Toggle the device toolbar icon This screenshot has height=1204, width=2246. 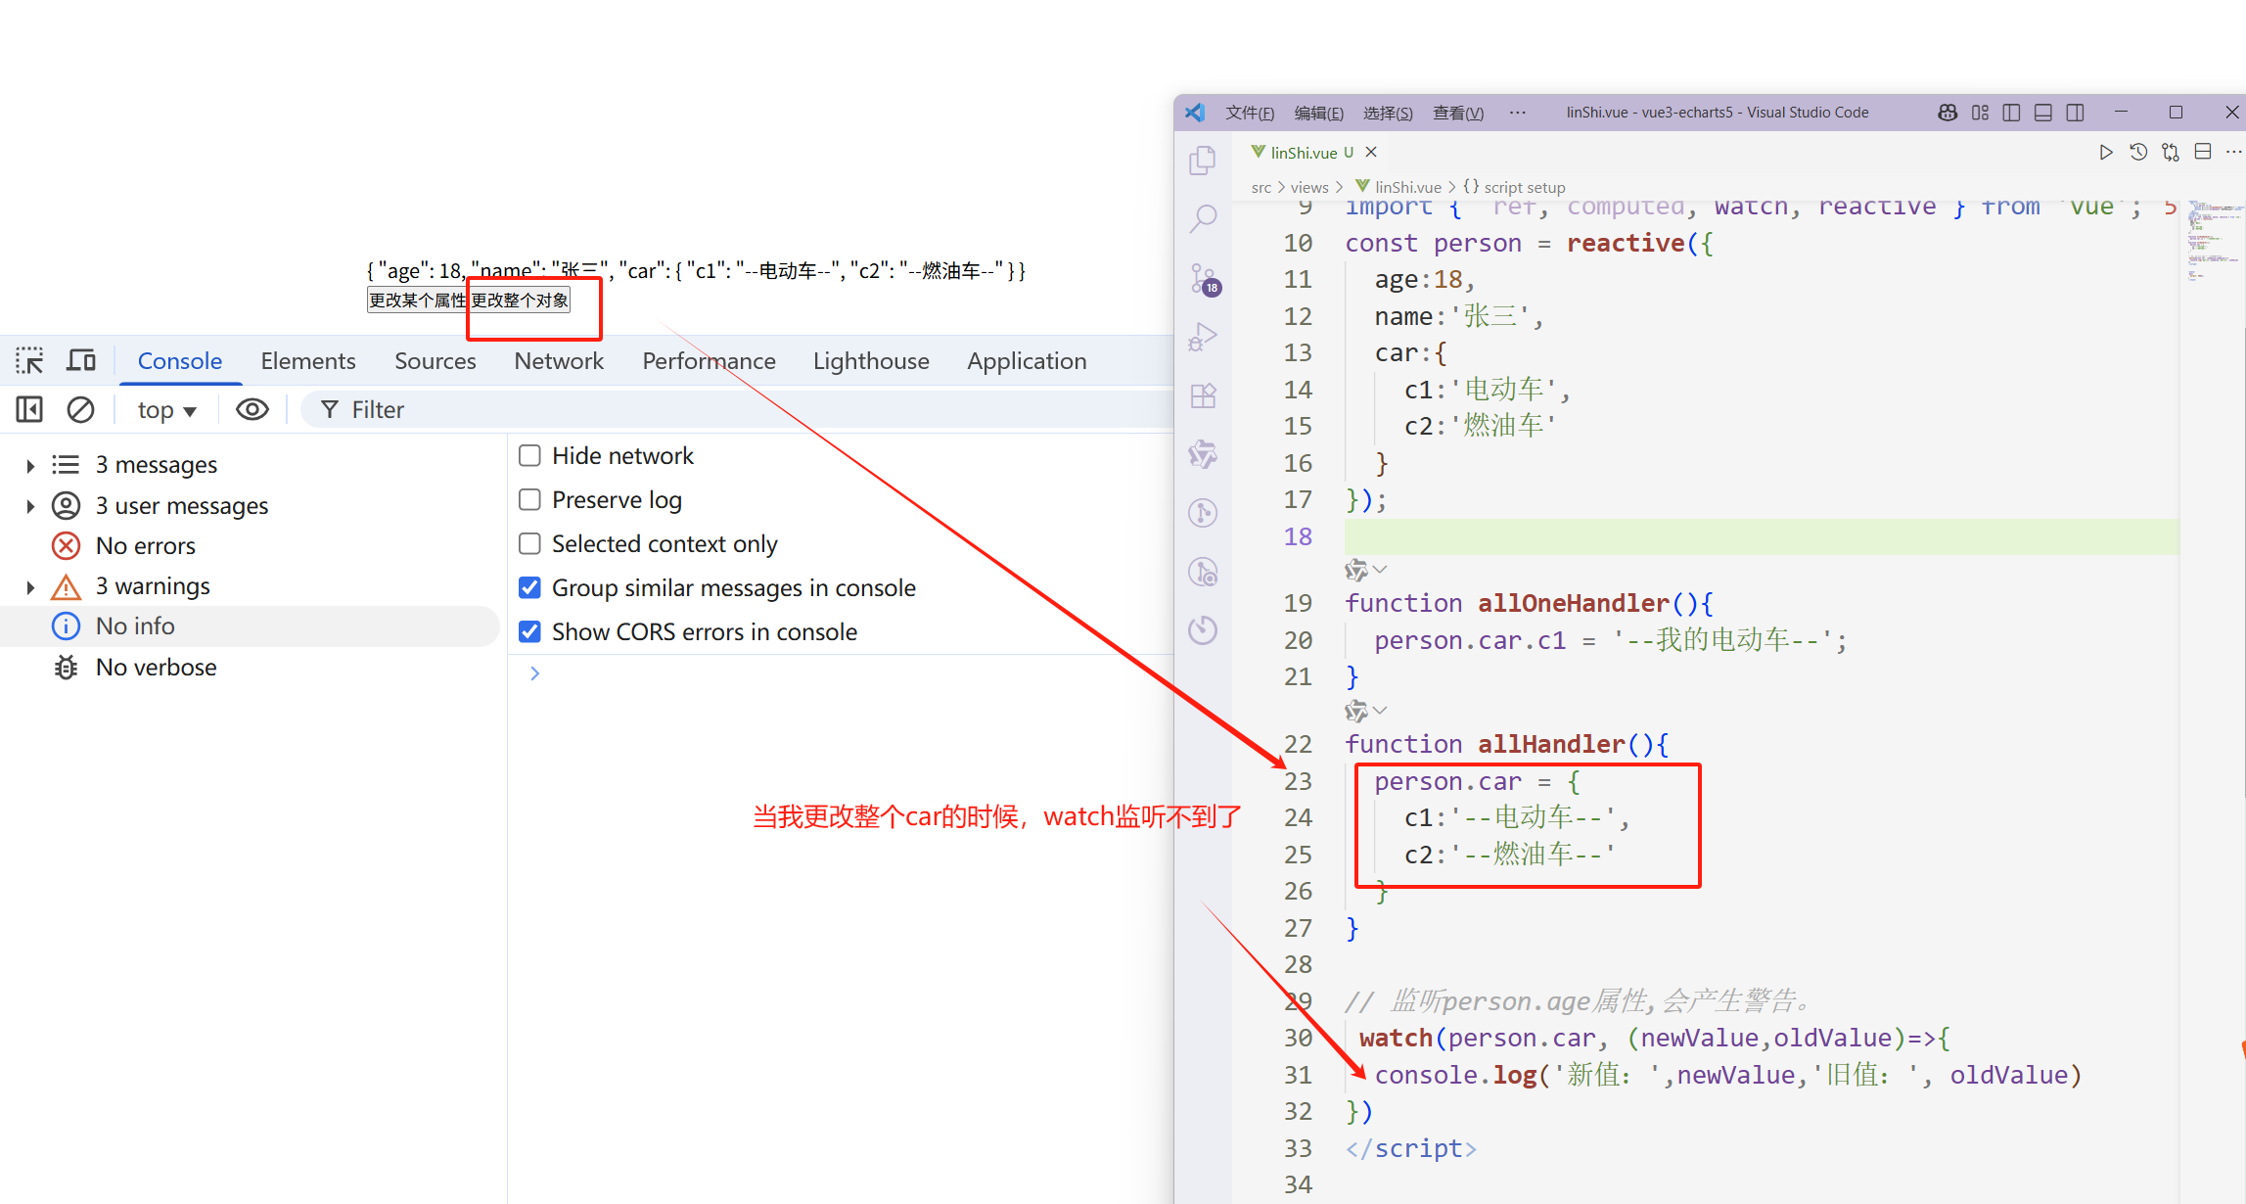[x=81, y=361]
